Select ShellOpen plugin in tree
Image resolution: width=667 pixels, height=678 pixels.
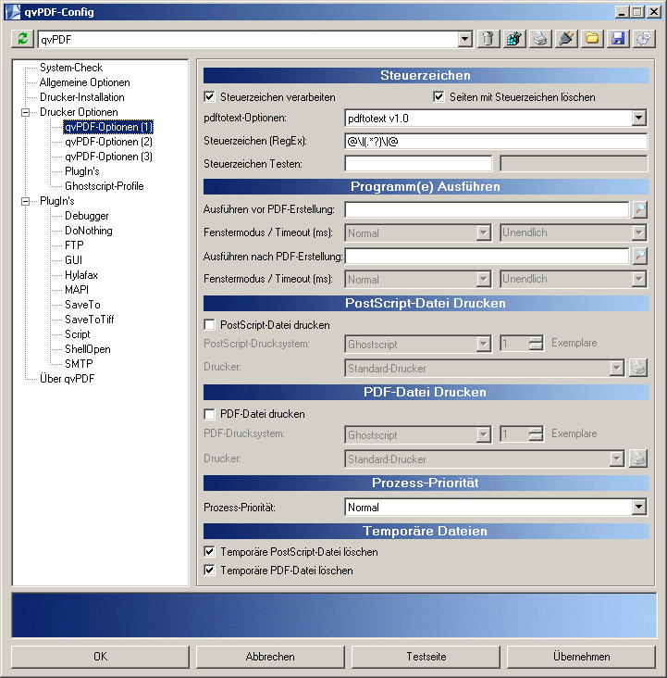(88, 349)
